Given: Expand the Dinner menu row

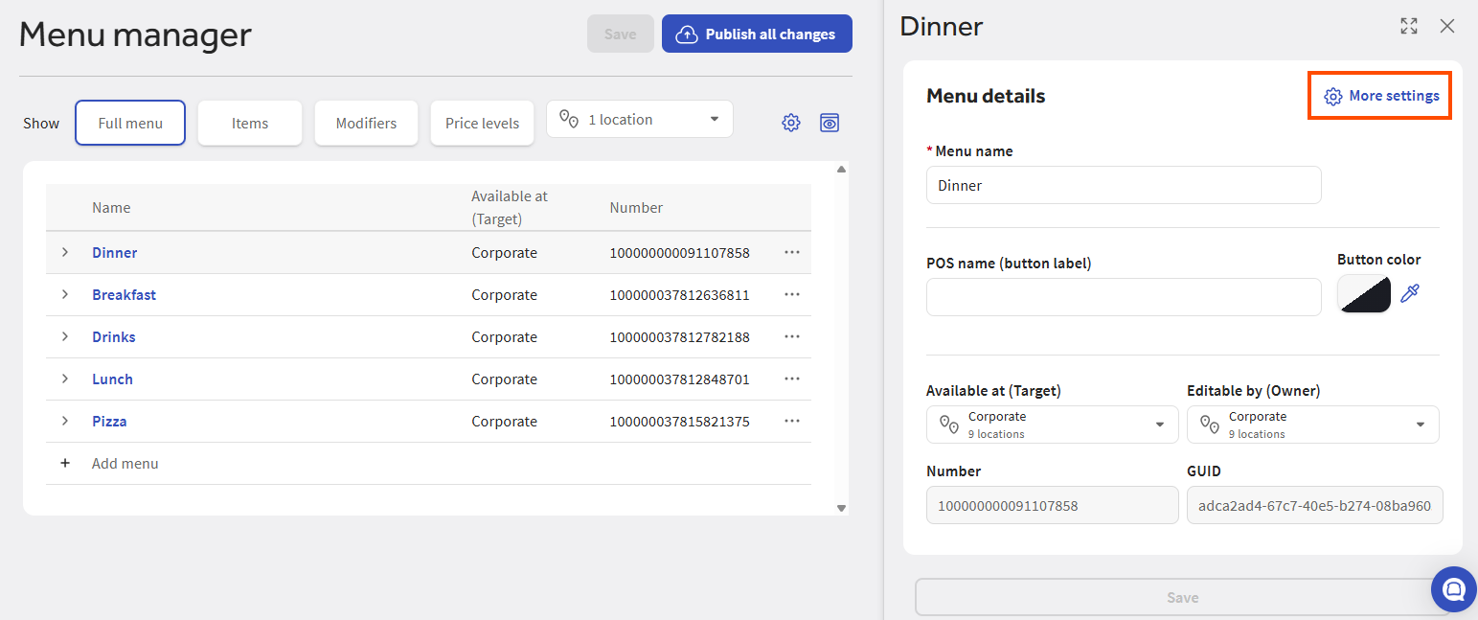Looking at the screenshot, I should (x=64, y=252).
